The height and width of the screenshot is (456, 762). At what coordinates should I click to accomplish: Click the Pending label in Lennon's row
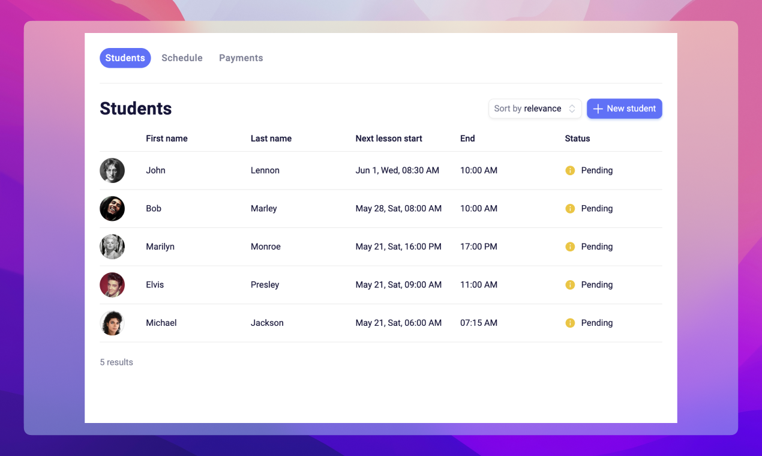(597, 170)
